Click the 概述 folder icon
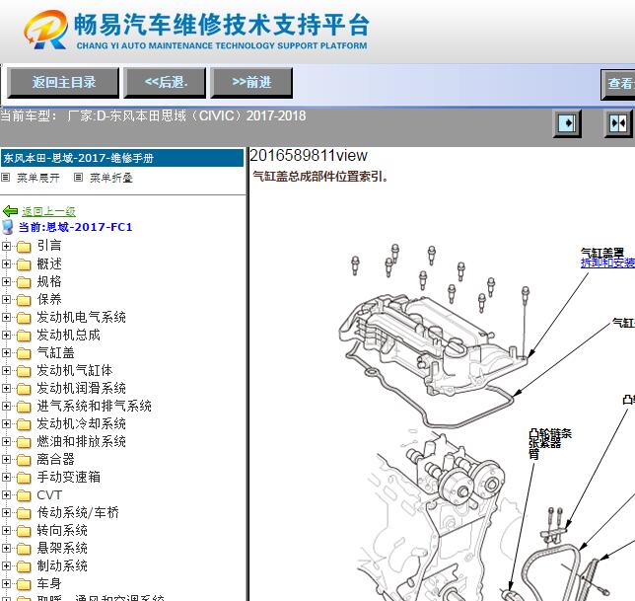The height and width of the screenshot is (601, 635). pyautogui.click(x=24, y=264)
